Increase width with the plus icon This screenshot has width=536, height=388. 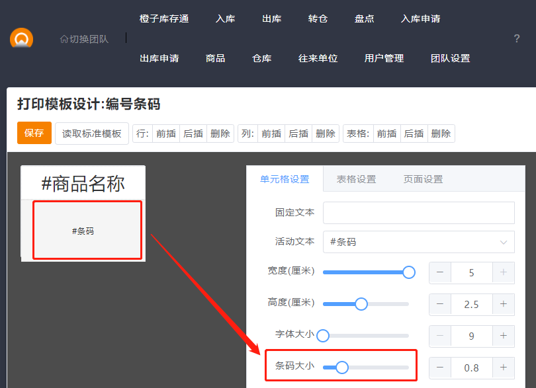tap(503, 272)
